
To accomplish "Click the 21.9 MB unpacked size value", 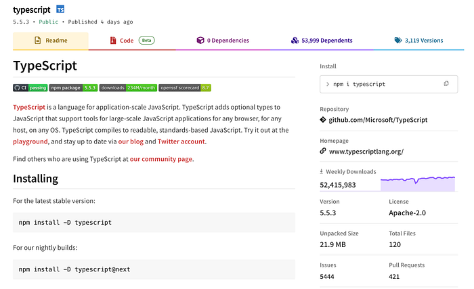I will coord(332,244).
